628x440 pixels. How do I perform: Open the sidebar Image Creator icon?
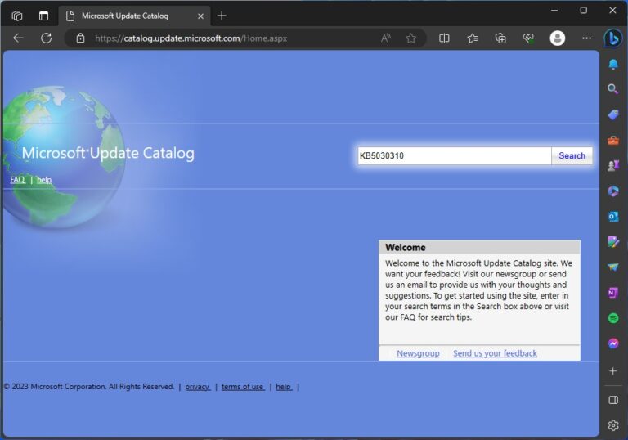click(x=612, y=241)
